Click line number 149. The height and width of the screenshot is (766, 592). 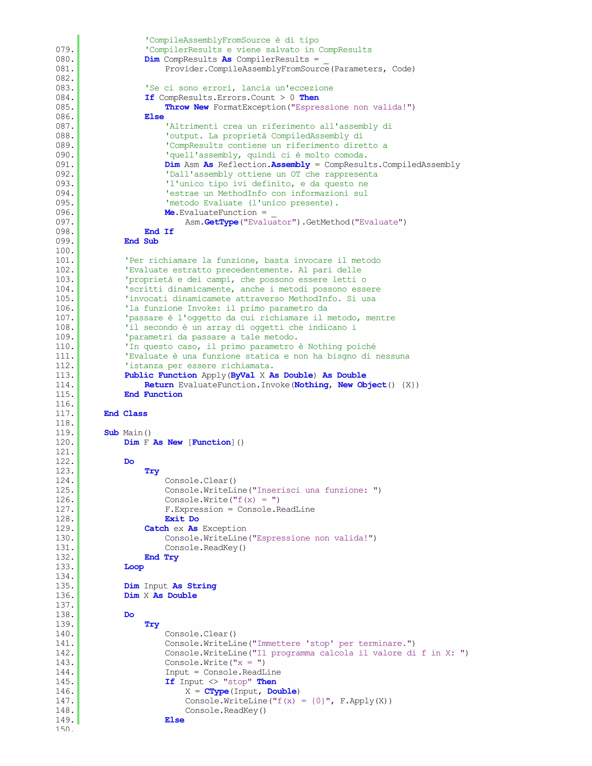(x=65, y=720)
